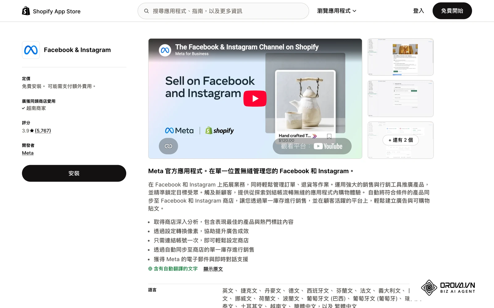Viewport: 494px width, 308px height.
Task: Focus the app search input field
Action: tap(223, 11)
